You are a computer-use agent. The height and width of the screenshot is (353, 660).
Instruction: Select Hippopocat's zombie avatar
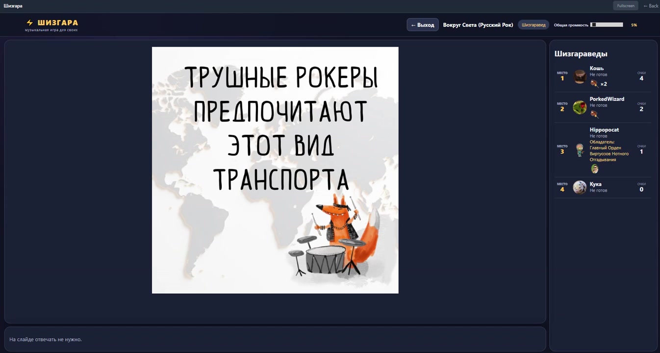tap(580, 150)
